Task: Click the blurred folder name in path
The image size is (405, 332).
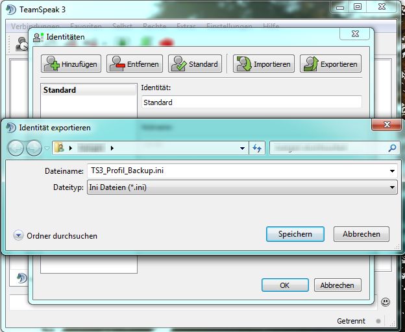Action: pos(91,148)
